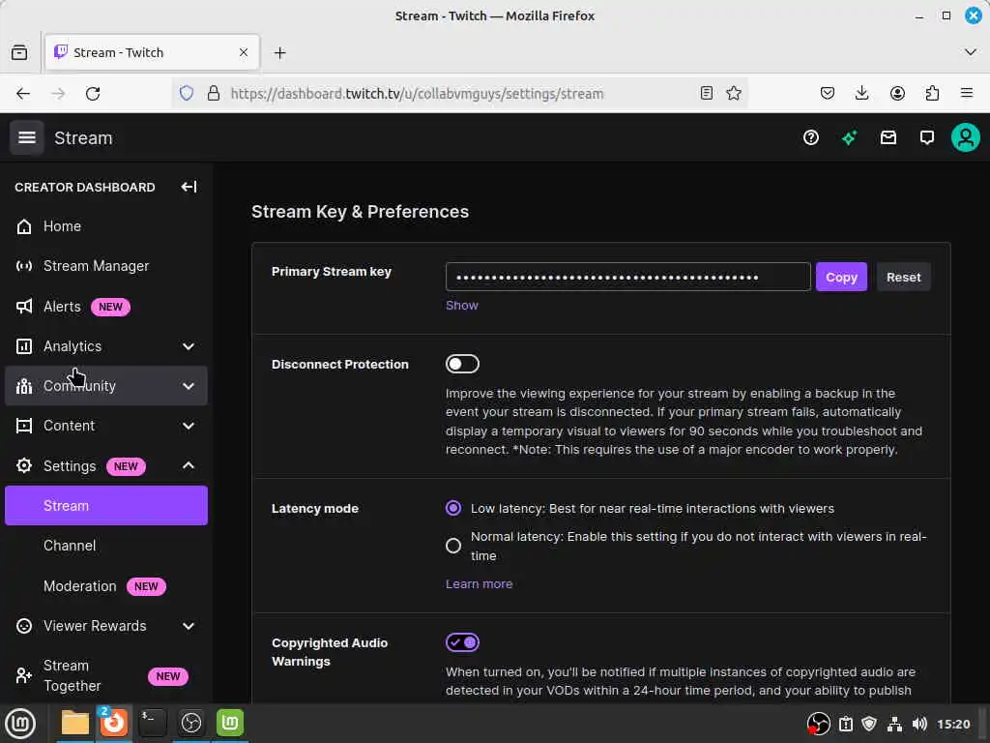Copy the primary stream key

(841, 277)
